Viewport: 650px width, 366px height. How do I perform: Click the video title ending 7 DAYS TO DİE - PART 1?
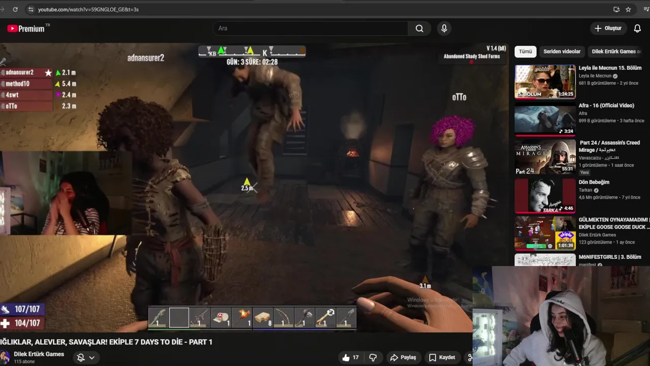click(x=106, y=342)
